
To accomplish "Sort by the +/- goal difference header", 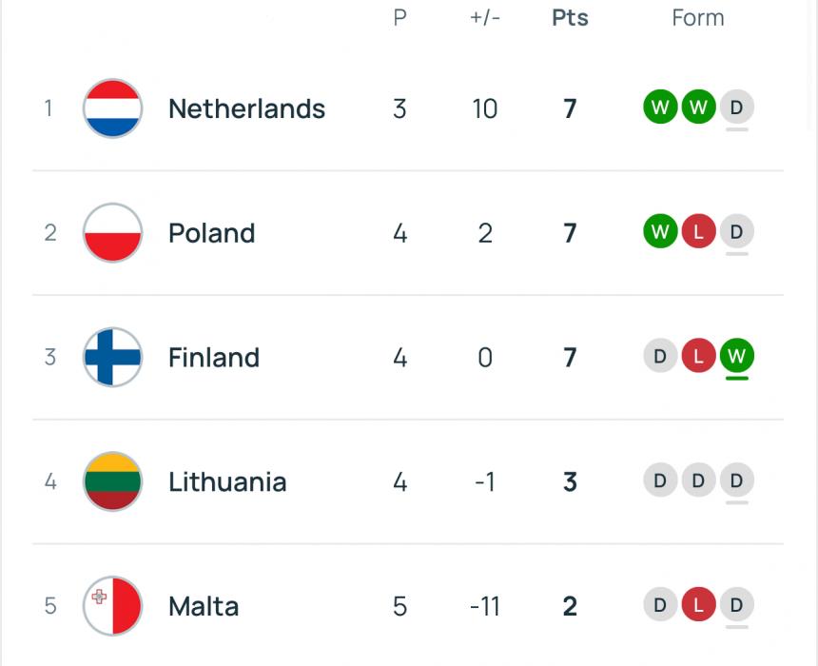I will (x=485, y=18).
